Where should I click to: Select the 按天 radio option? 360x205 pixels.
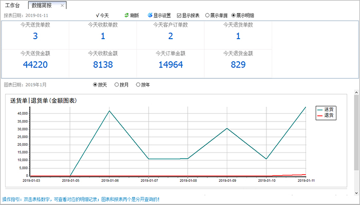pos(95,84)
